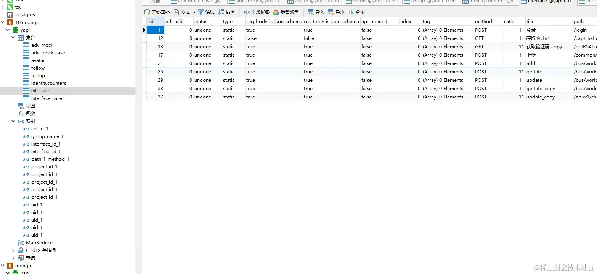Click the path_1_method_1 index A-Z icon
597x274 pixels.
point(26,159)
